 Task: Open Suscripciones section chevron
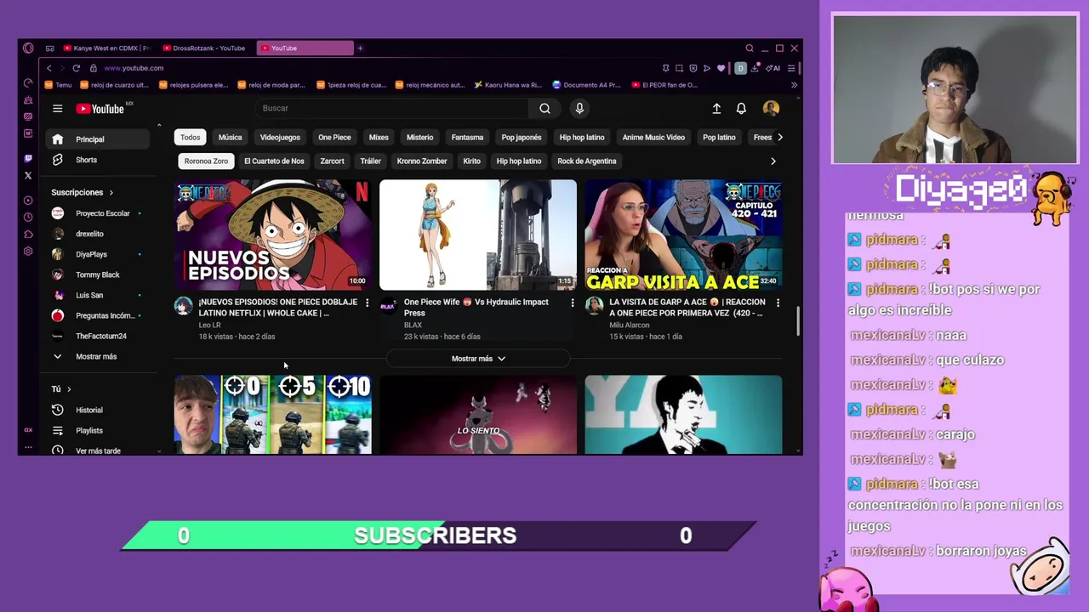[x=111, y=193]
